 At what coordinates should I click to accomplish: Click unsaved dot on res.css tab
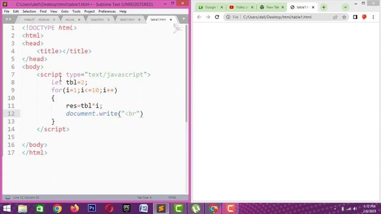click(x=79, y=20)
